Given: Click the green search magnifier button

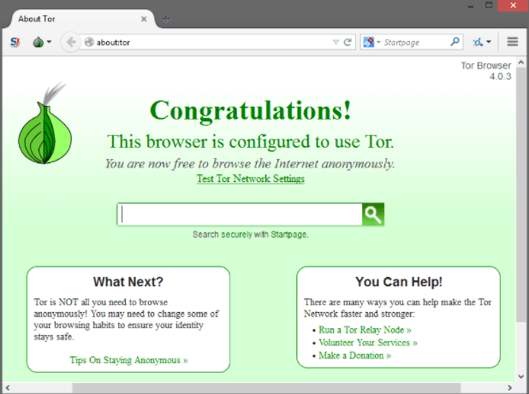Looking at the screenshot, I should point(373,215).
